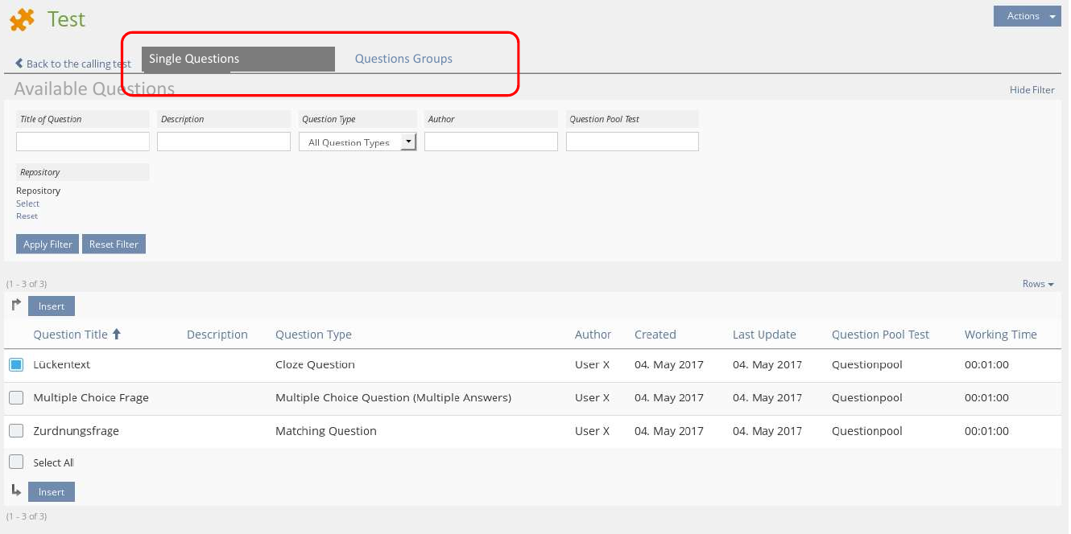Click the orange puzzle piece Test icon
This screenshot has width=1071, height=534.
(x=22, y=19)
